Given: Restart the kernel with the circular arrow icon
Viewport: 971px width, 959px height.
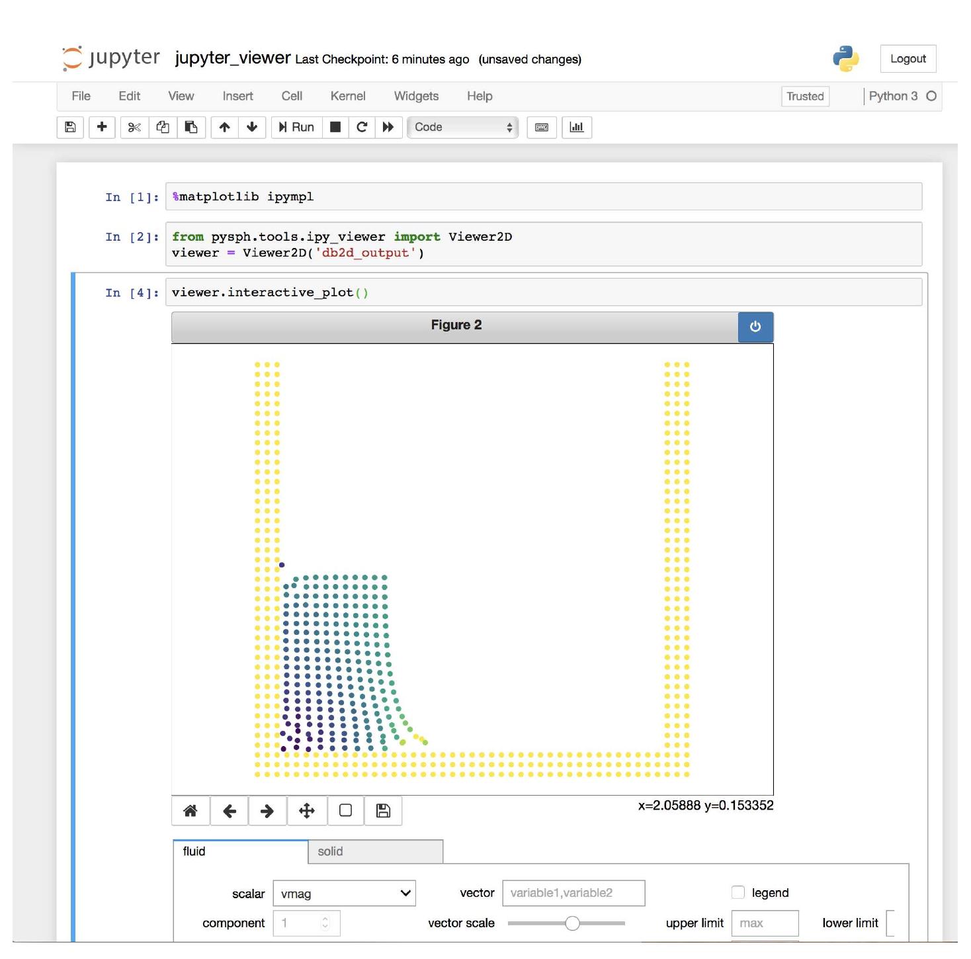Looking at the screenshot, I should [x=362, y=127].
